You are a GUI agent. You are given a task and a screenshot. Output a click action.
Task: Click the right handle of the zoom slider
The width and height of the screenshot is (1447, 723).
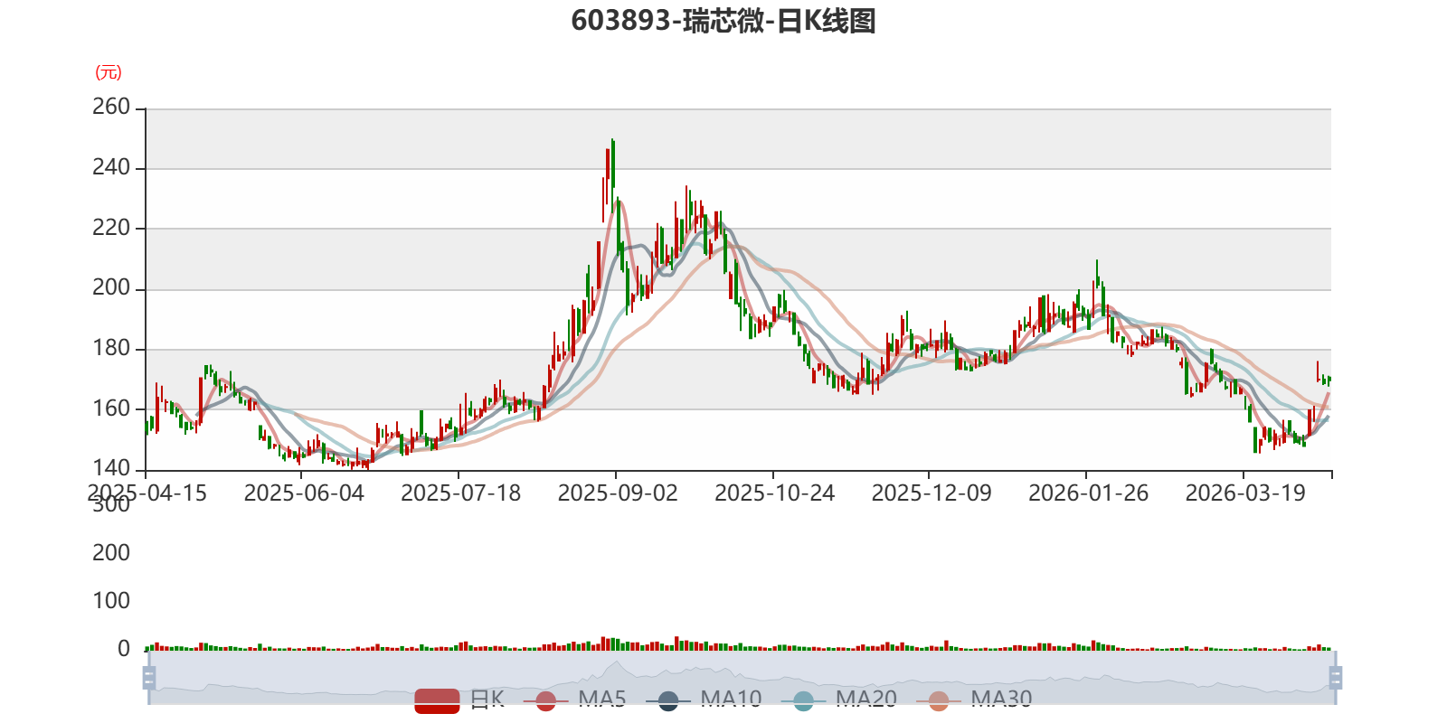coord(1335,678)
